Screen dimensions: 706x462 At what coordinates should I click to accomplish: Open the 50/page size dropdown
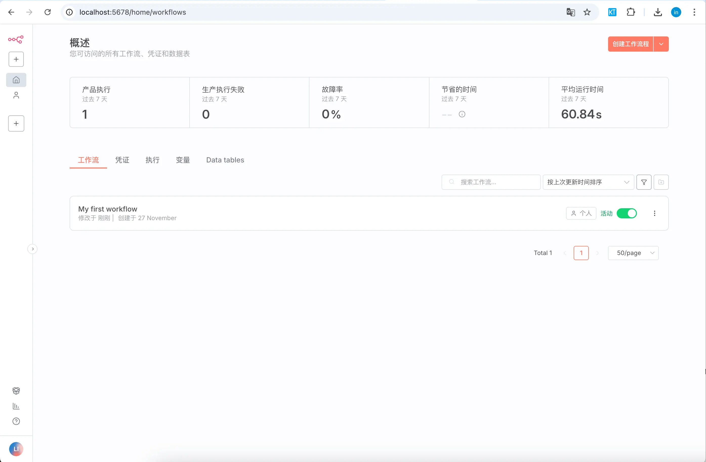click(x=633, y=253)
